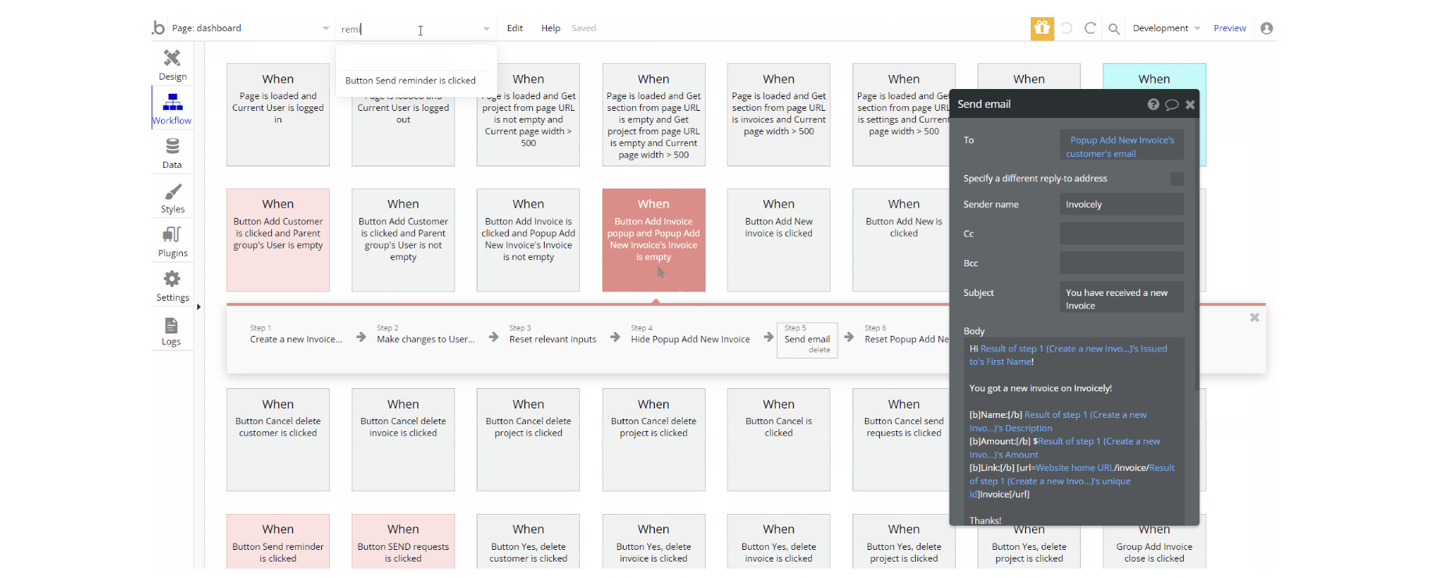1430x578 pixels.
Task: Enable different reply-to address checkbox
Action: [1177, 179]
